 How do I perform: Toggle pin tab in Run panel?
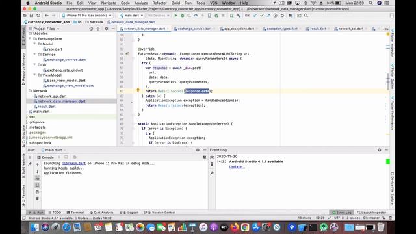[x=30, y=164]
